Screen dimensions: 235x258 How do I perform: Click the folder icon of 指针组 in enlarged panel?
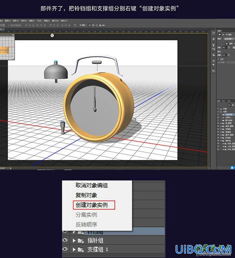click(80, 241)
